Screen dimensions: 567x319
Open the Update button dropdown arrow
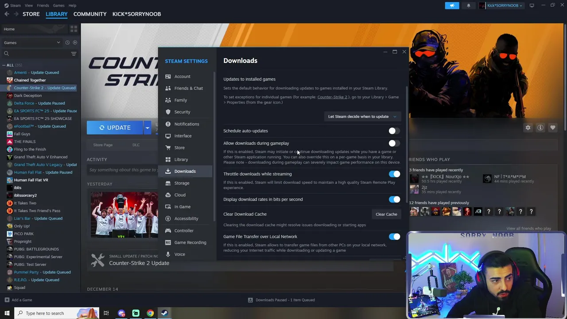point(147,128)
